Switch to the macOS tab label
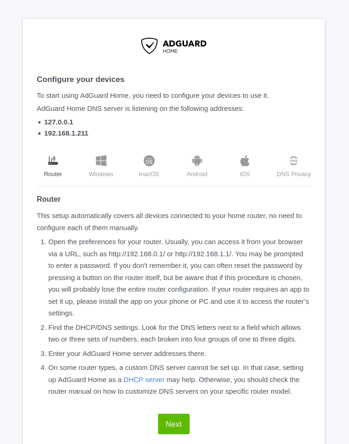Screen dimensions: 349x444 pos(149,174)
